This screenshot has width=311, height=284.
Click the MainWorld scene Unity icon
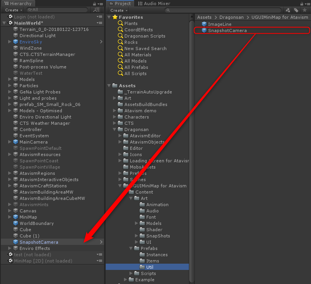(10, 23)
